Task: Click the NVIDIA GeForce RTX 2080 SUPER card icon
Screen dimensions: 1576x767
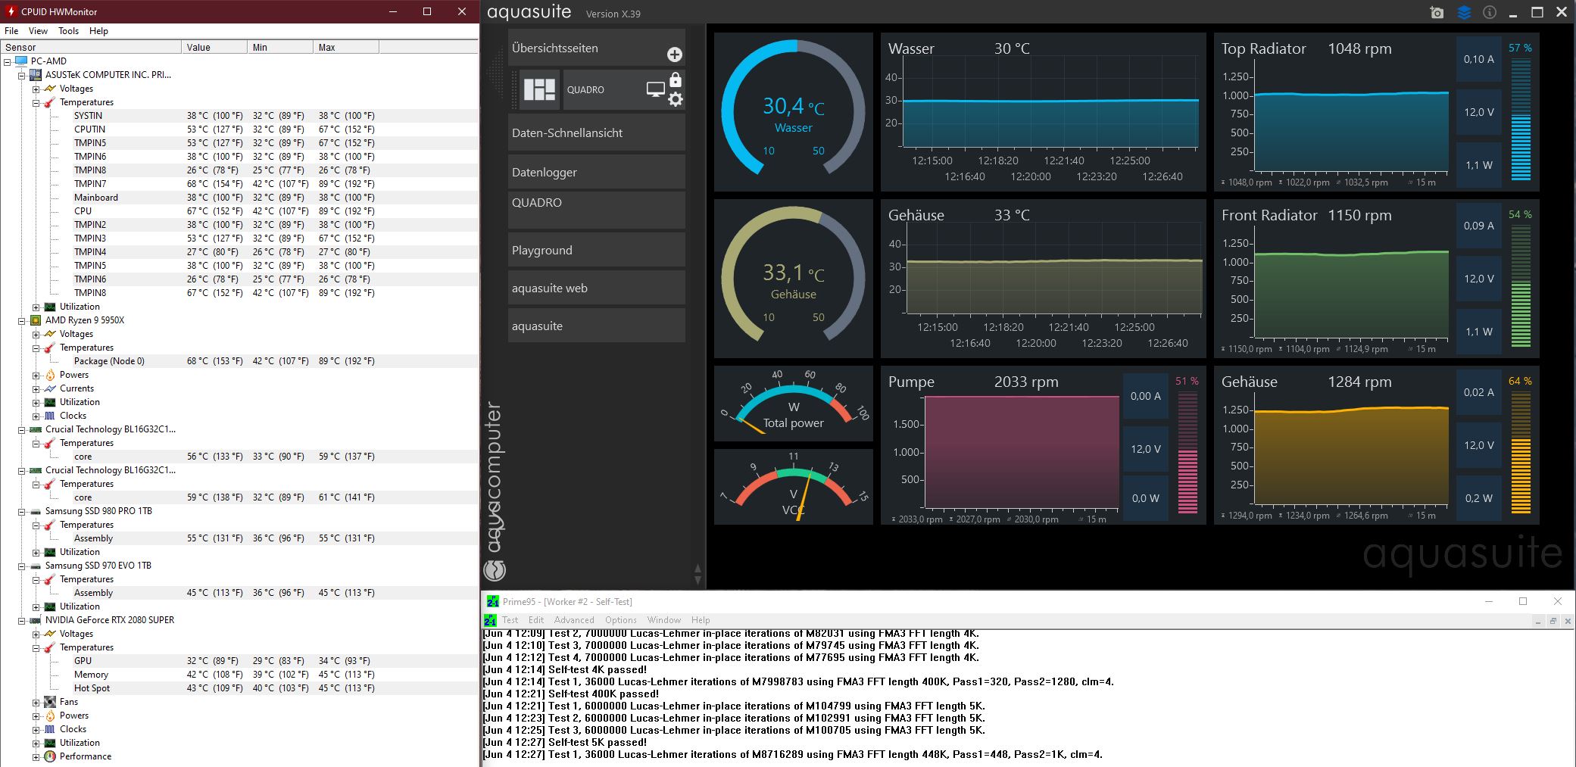Action: pos(36,620)
